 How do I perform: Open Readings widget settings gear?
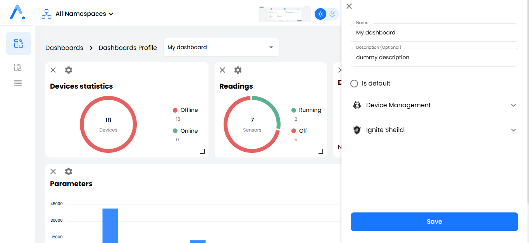coord(238,70)
